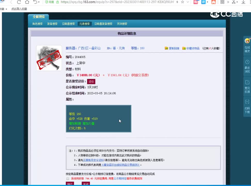This screenshot has width=251, height=186.
Task: Click the undo closed tab arrow
Action: (35, 2)
